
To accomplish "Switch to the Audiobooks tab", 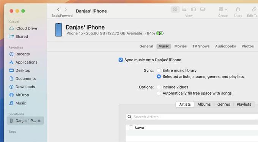I will 225,46.
